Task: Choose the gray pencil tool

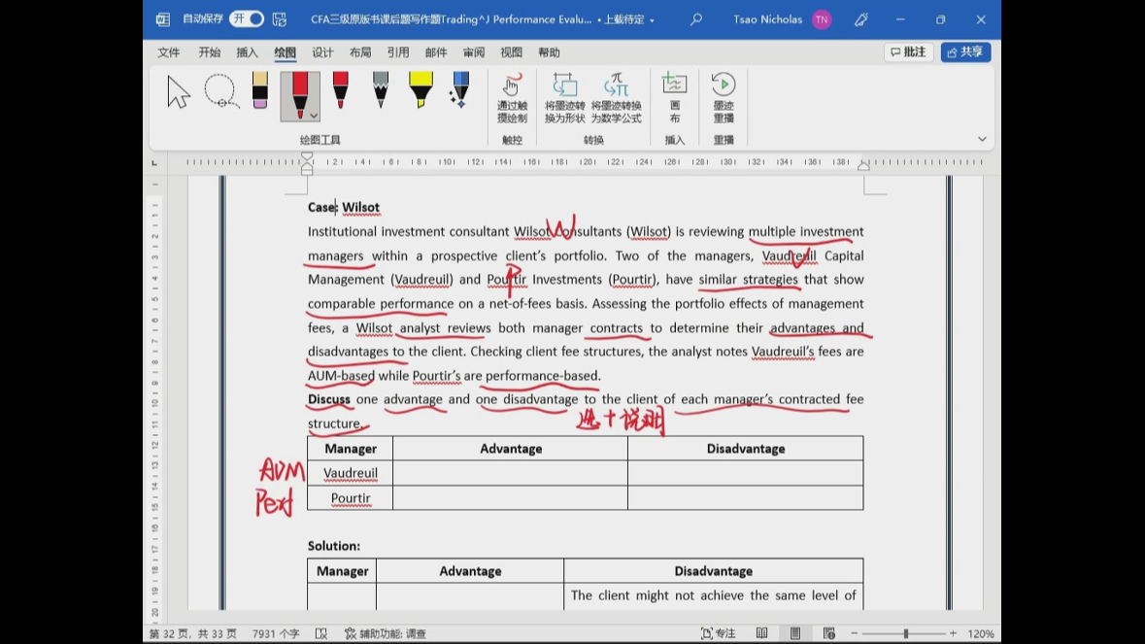Action: (x=381, y=91)
